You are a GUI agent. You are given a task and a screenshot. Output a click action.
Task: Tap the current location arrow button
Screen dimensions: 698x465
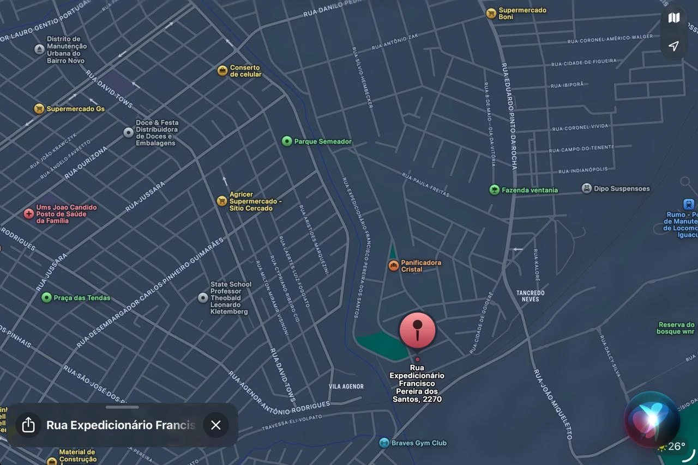674,46
